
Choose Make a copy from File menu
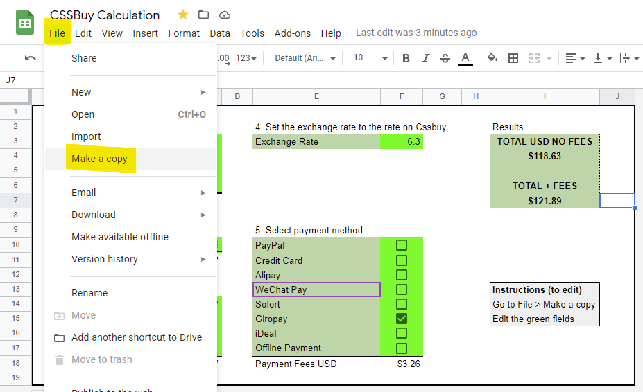[x=130, y=159]
